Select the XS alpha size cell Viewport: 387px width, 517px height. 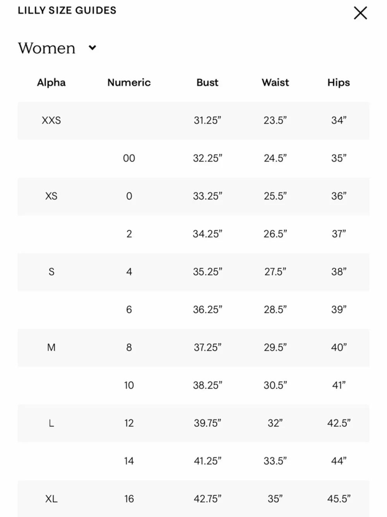tap(51, 196)
